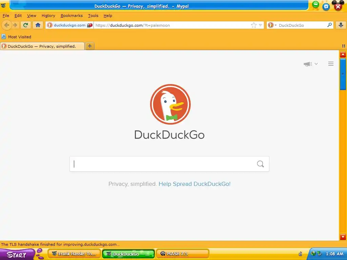
Task: Open the File menu
Action: pos(6,16)
